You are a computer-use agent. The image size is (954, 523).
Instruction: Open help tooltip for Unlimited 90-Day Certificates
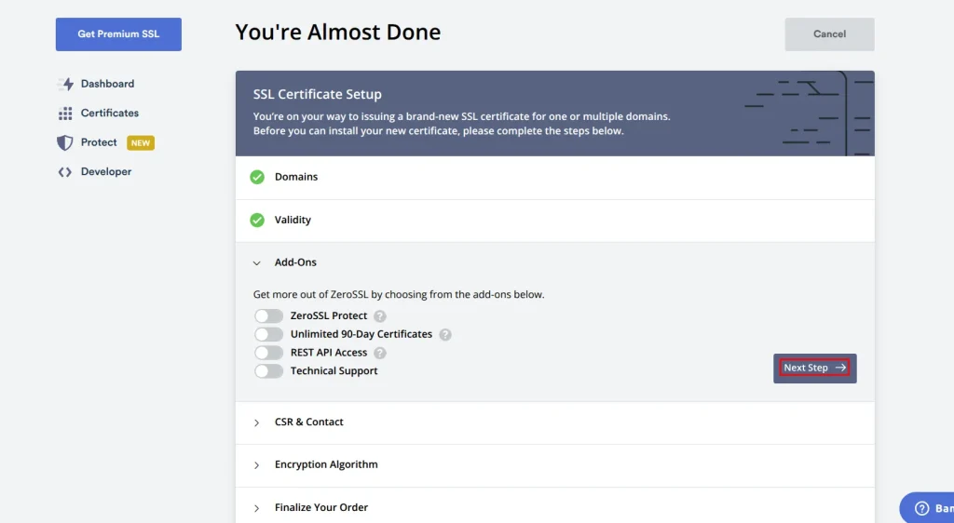[x=445, y=335]
